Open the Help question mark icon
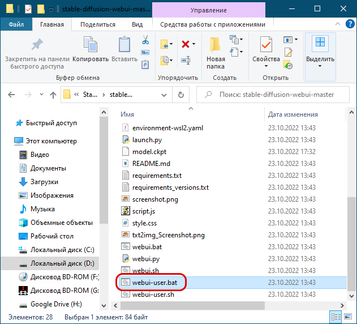 [350, 24]
